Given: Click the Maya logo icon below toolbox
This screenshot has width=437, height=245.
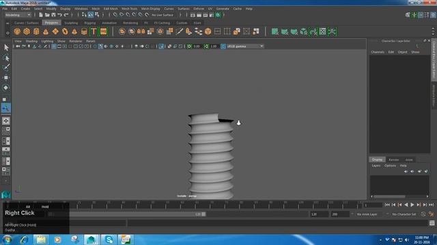Looking at the screenshot, I should (6, 194).
